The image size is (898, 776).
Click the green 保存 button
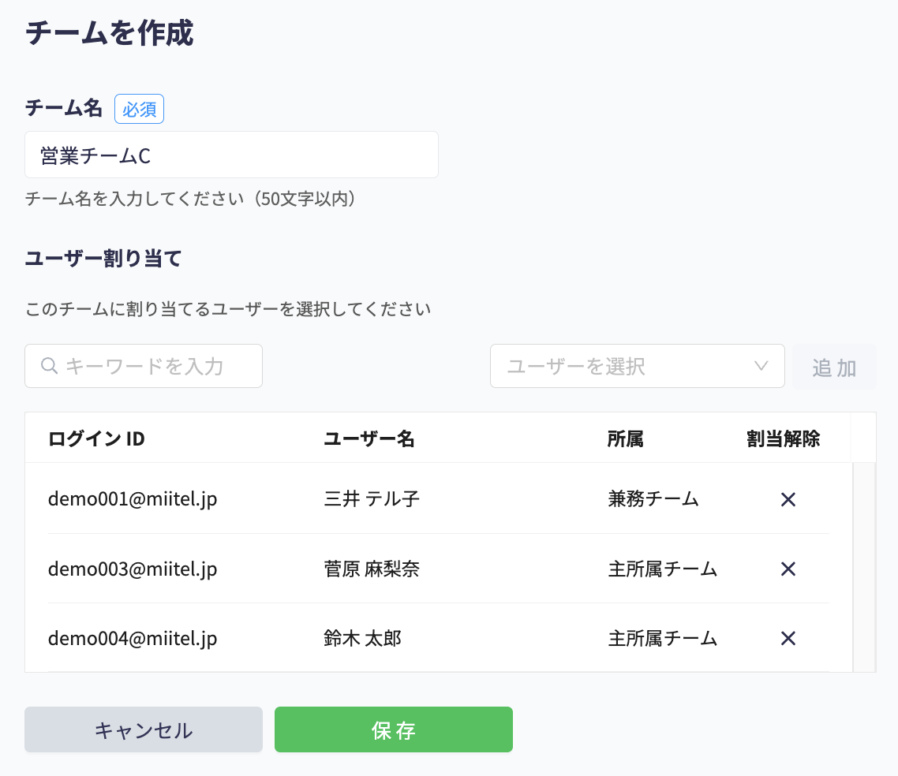(x=394, y=729)
